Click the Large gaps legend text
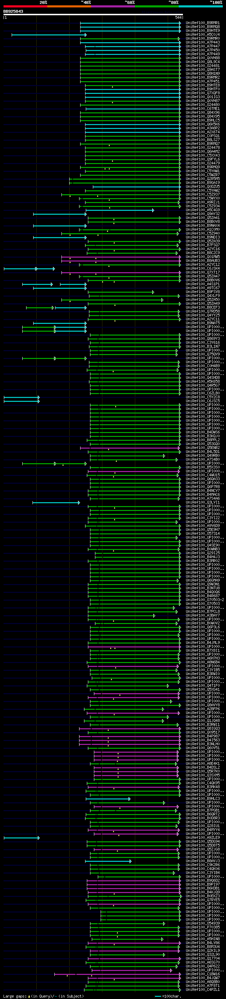Screen dimensions: 226x999 point(43,996)
